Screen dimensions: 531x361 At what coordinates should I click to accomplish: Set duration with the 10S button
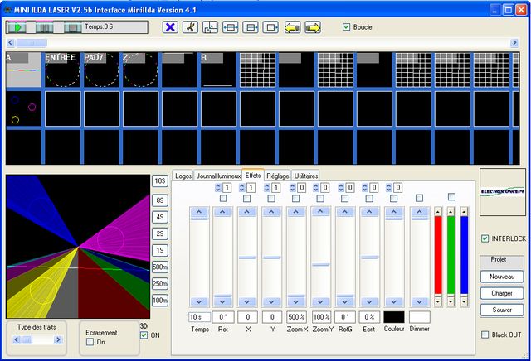(x=160, y=181)
